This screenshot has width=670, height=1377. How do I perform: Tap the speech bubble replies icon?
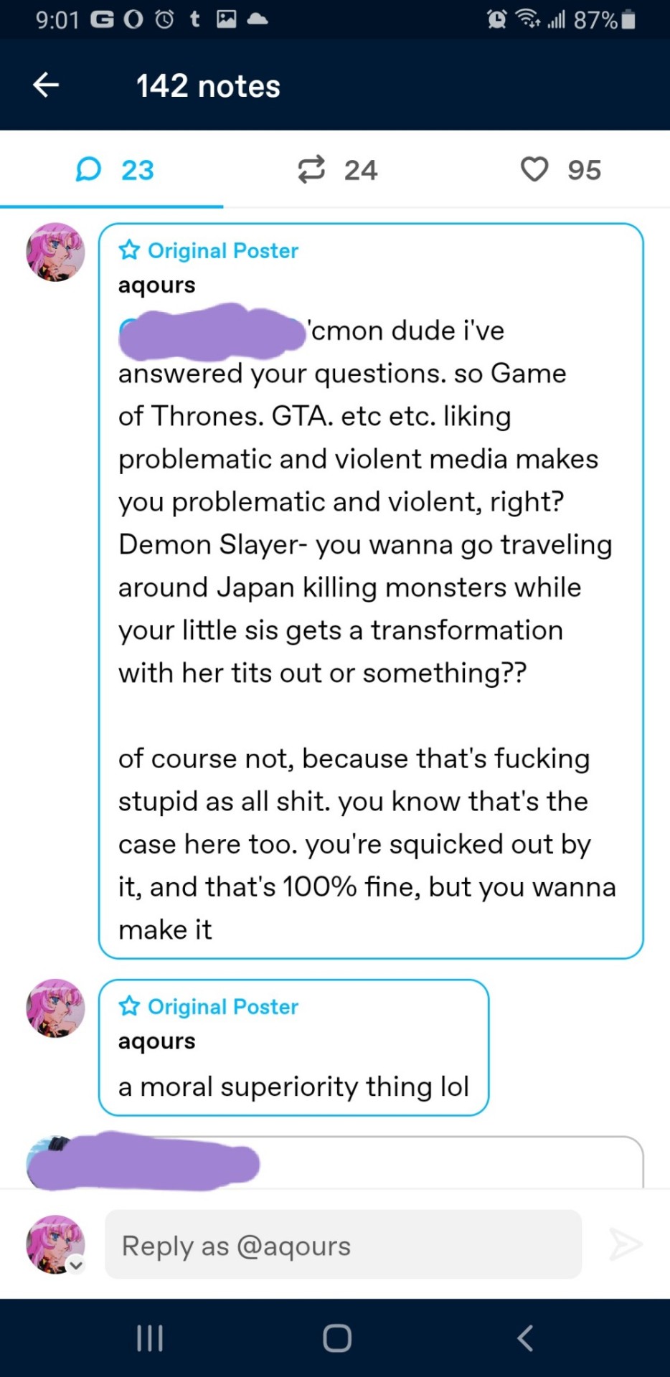(x=88, y=170)
